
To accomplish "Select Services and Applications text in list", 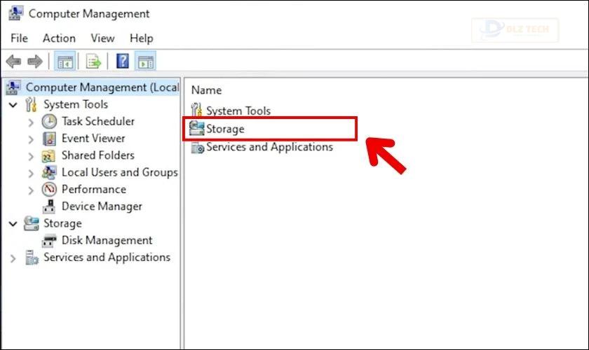I will pyautogui.click(x=269, y=147).
